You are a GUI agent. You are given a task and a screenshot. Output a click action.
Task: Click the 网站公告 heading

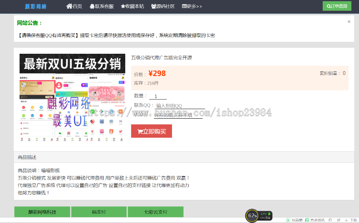30,23
